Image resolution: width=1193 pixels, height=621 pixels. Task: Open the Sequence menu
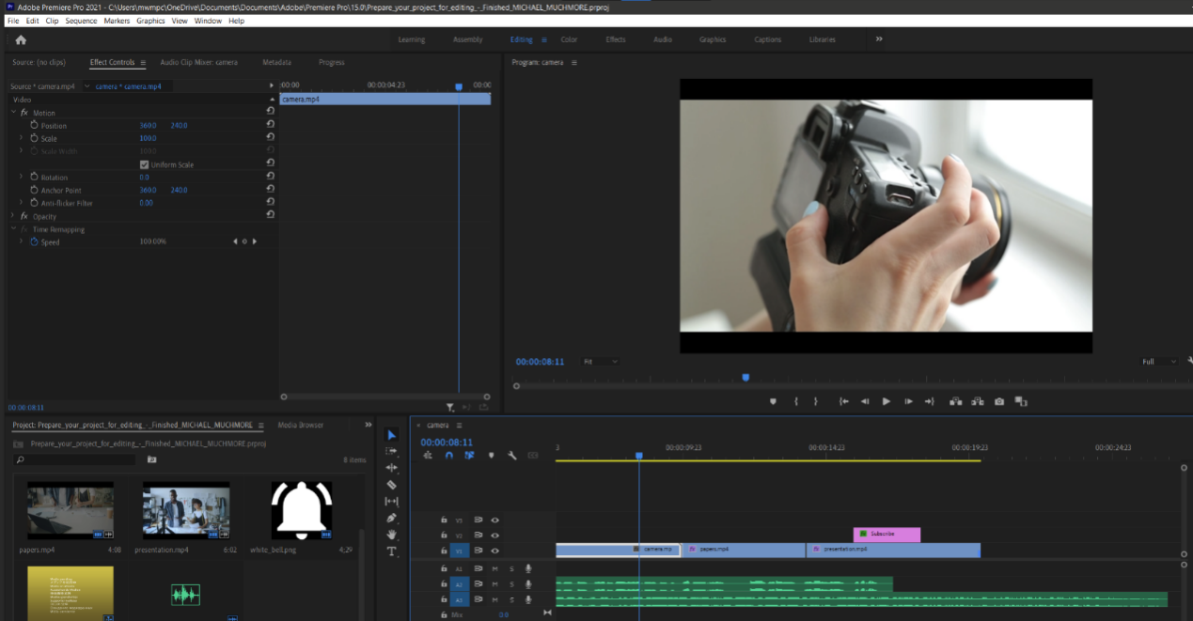tap(81, 21)
